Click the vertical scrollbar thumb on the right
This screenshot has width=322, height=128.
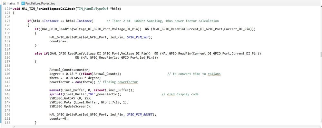[321, 54]
